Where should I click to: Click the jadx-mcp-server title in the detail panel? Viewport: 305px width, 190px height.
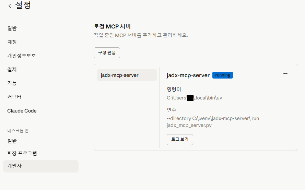tap(188, 75)
